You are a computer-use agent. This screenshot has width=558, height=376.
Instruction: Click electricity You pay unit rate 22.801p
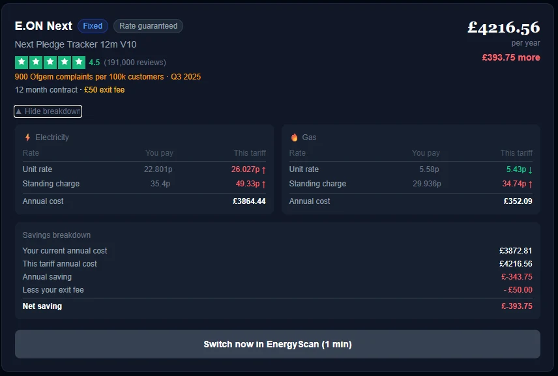pos(158,169)
